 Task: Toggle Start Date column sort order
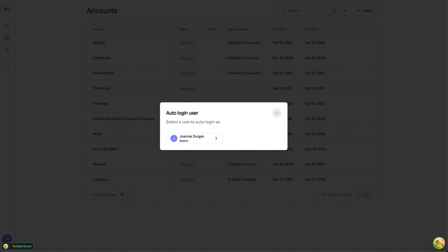(290, 29)
